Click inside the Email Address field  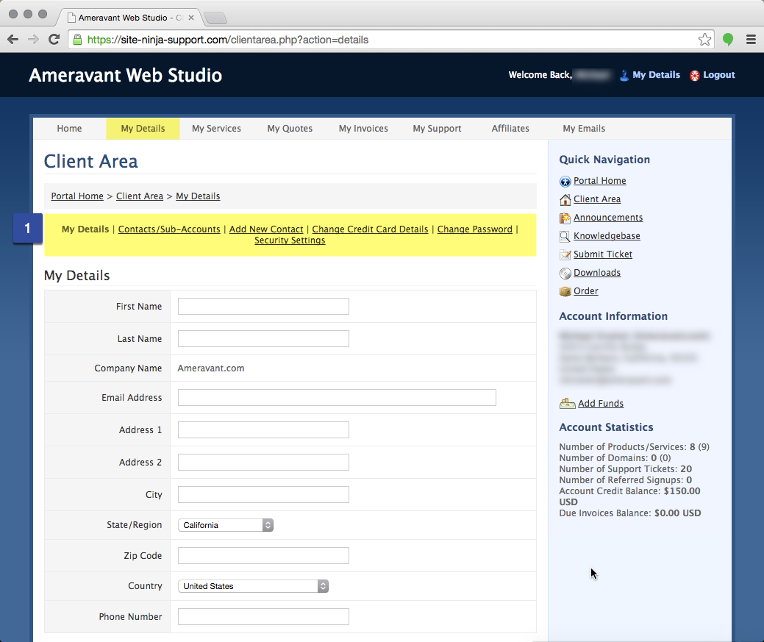pyautogui.click(x=336, y=397)
